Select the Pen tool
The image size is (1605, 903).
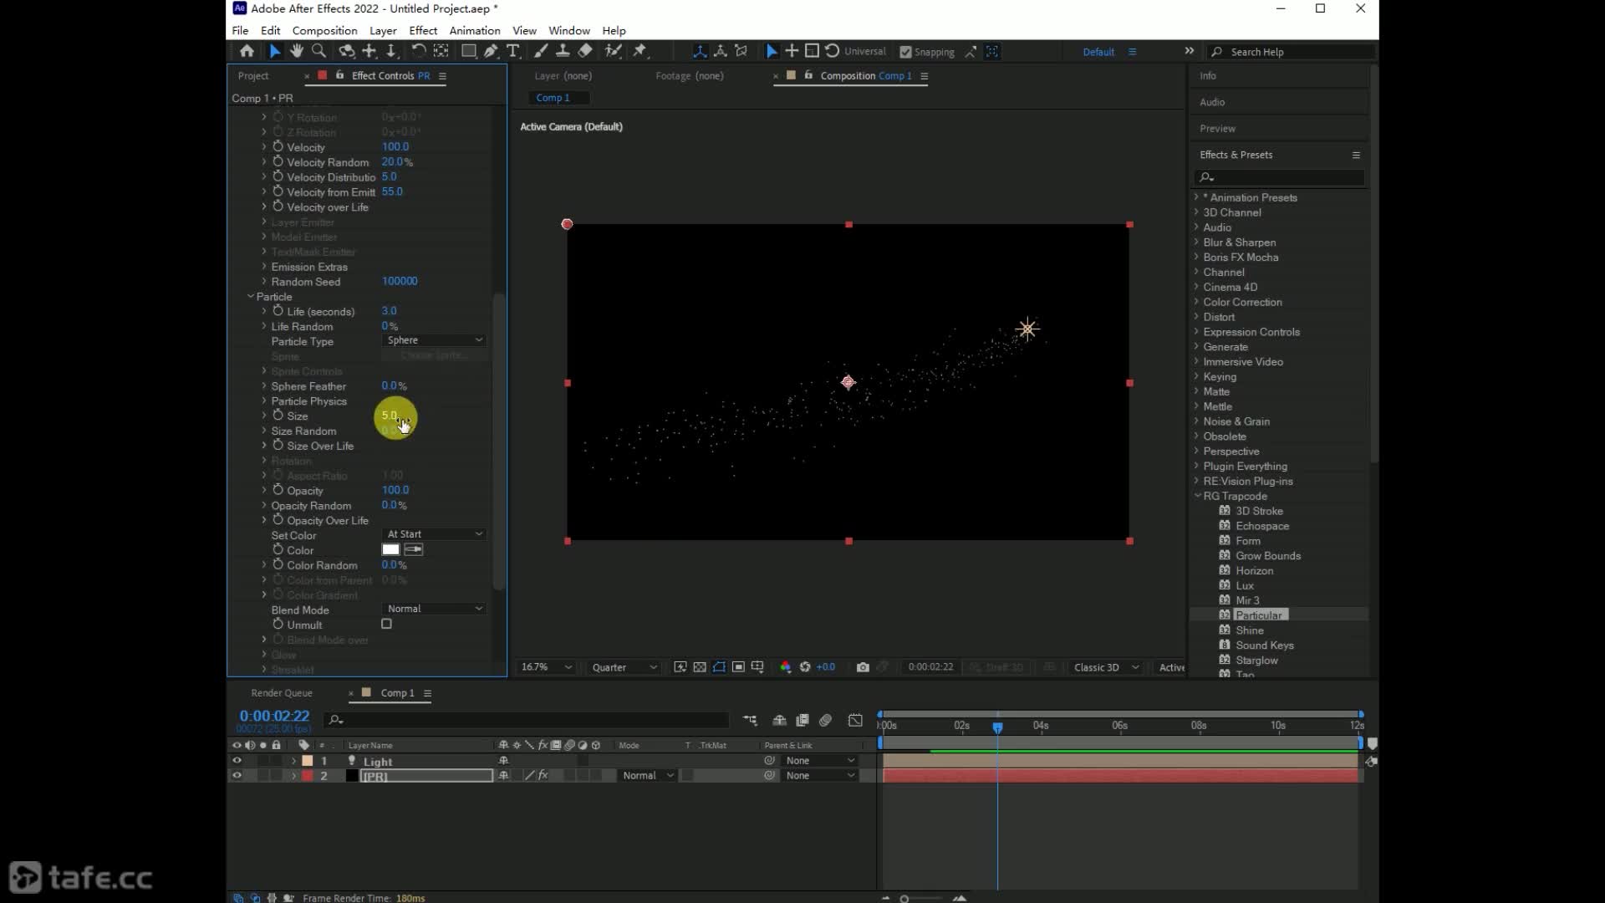[491, 51]
